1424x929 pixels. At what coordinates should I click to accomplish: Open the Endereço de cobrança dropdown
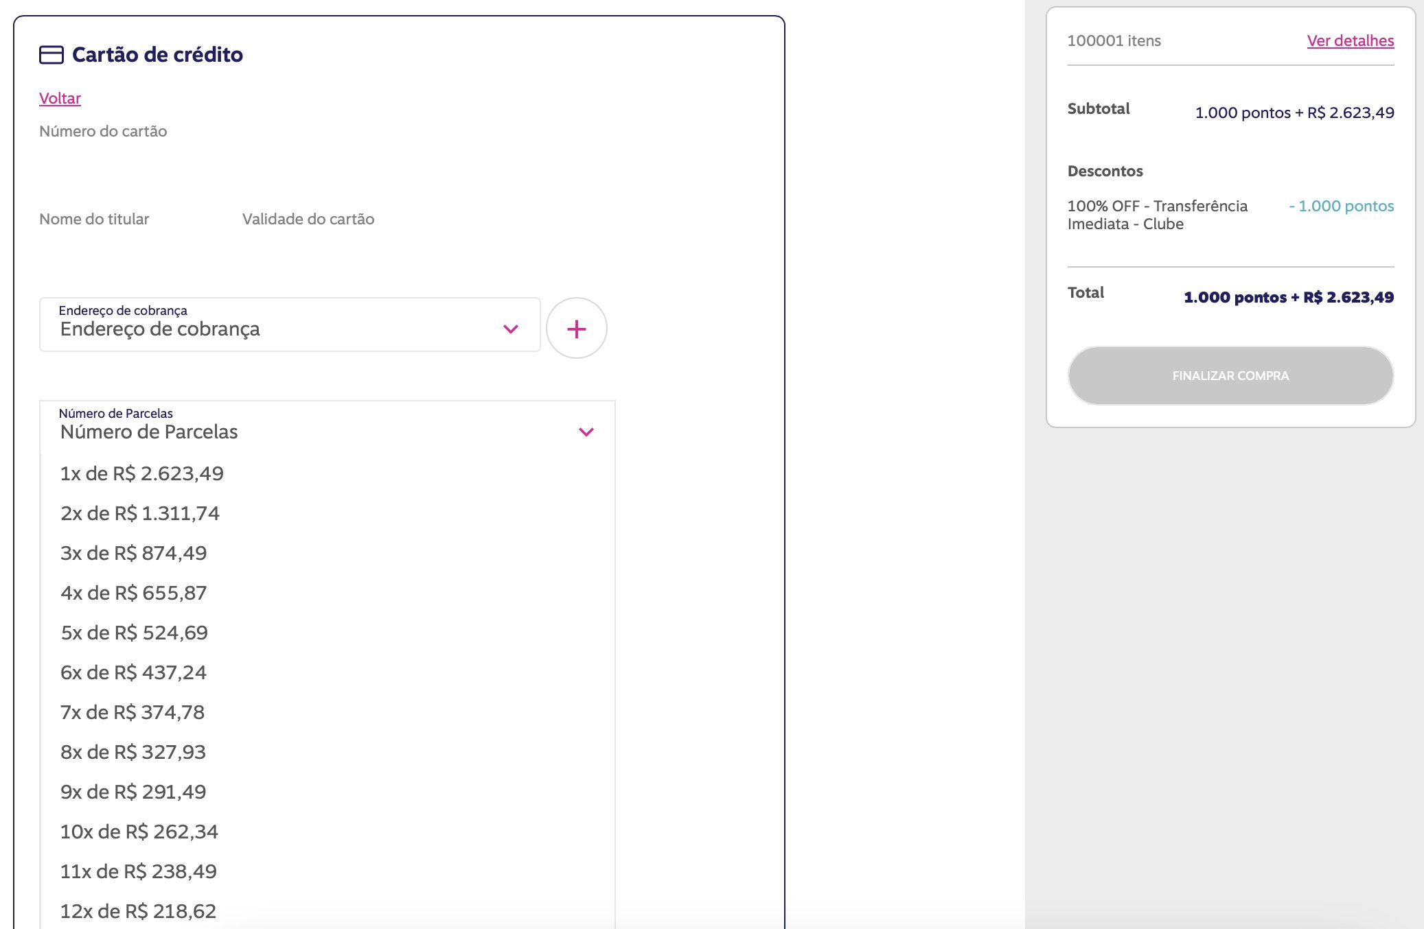[x=290, y=325]
